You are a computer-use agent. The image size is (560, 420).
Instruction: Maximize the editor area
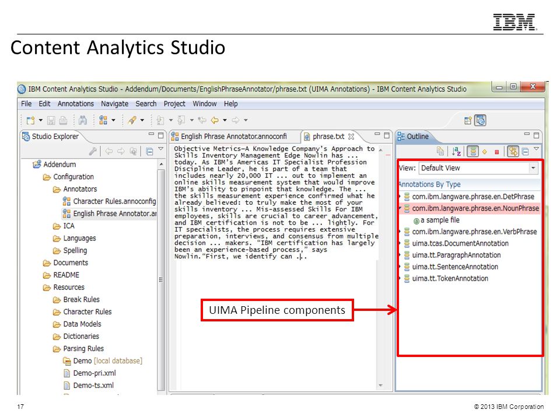tap(387, 135)
